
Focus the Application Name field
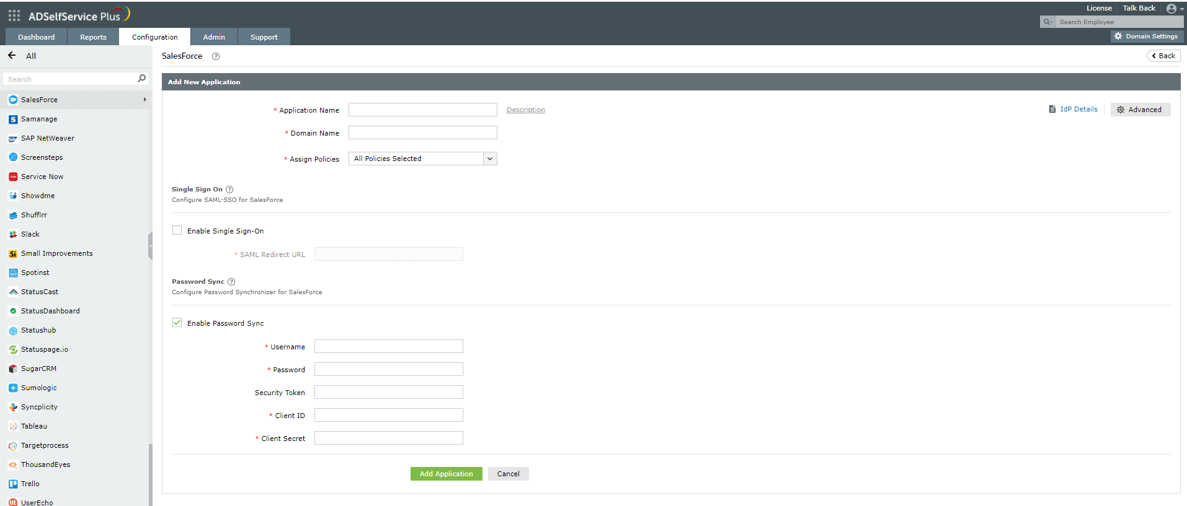(422, 110)
